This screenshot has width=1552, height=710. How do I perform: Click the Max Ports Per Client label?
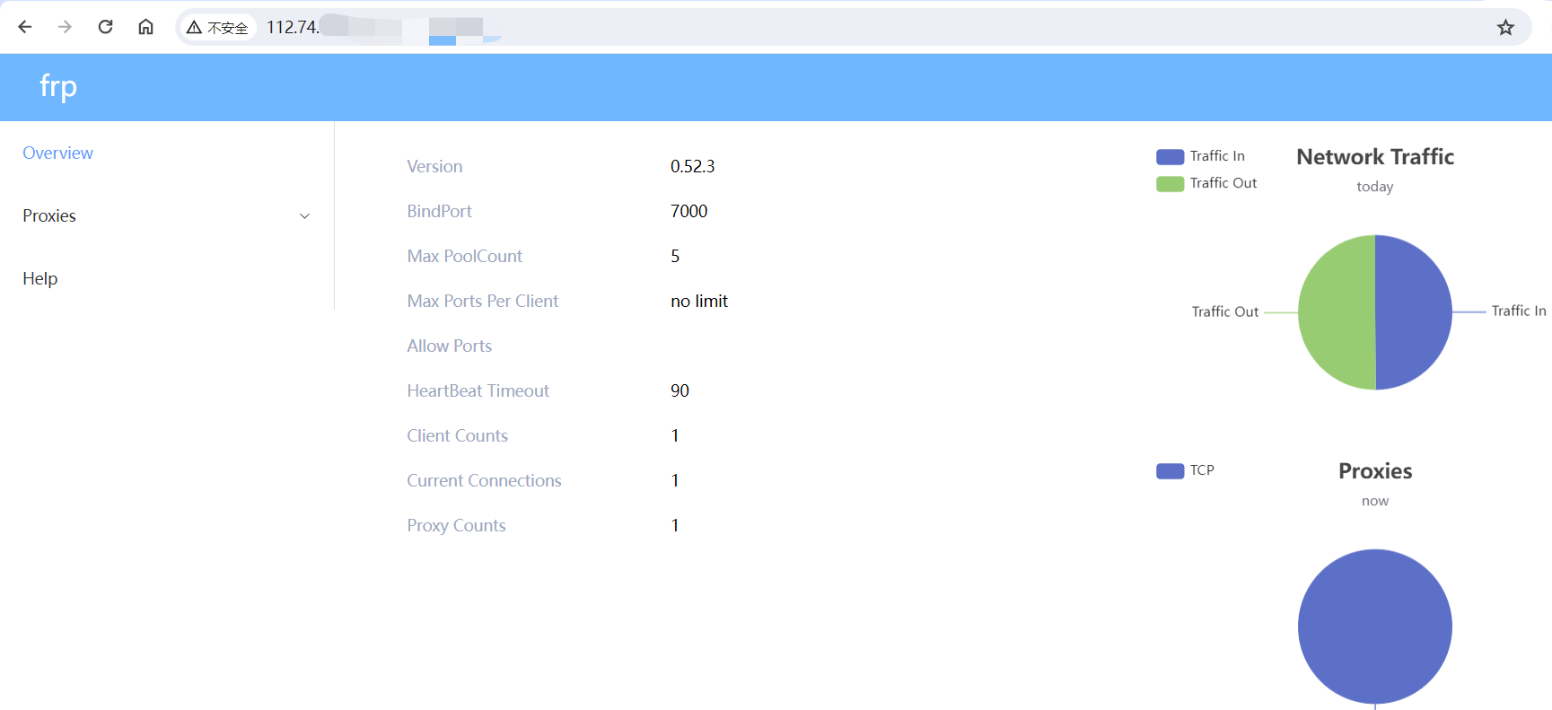point(483,301)
